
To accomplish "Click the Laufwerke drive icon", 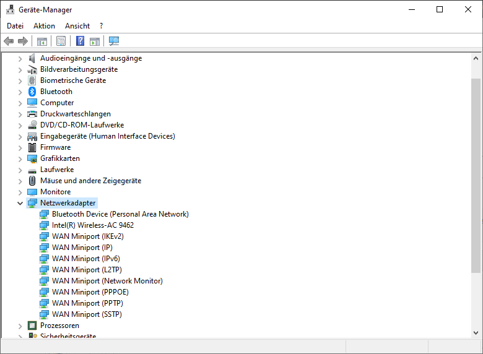I will click(x=32, y=171).
